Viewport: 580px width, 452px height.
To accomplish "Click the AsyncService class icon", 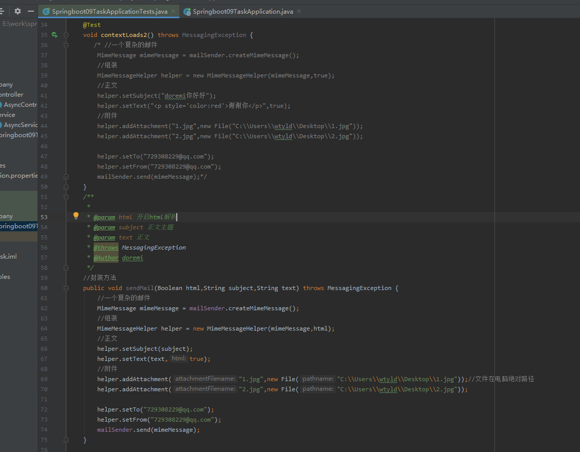I will point(1,125).
